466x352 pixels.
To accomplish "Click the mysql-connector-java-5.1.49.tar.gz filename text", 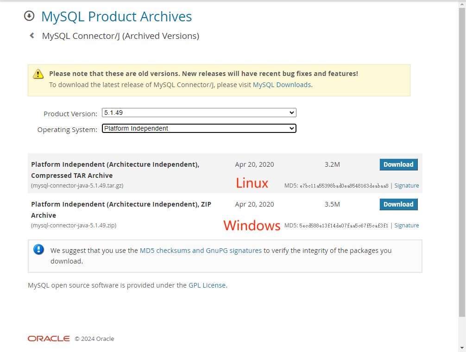I will tap(77, 186).
